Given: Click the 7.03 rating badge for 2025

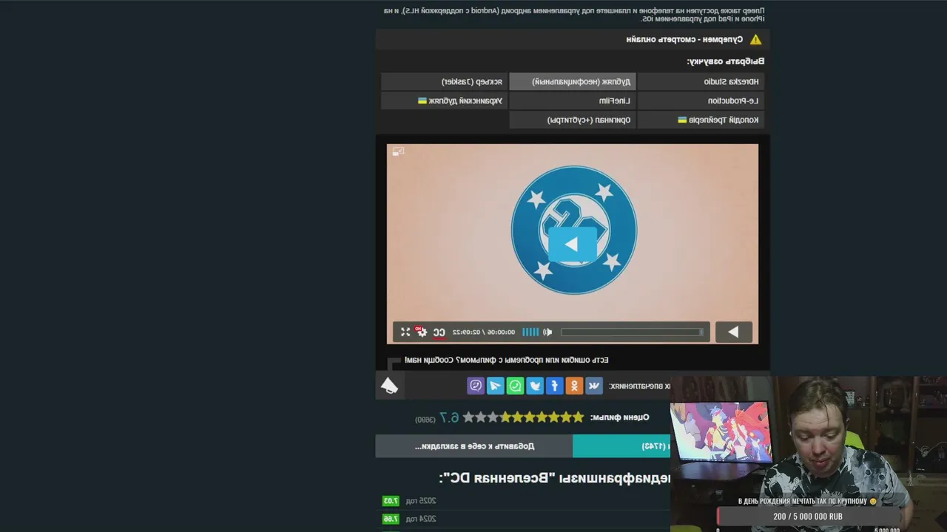Looking at the screenshot, I should [391, 501].
